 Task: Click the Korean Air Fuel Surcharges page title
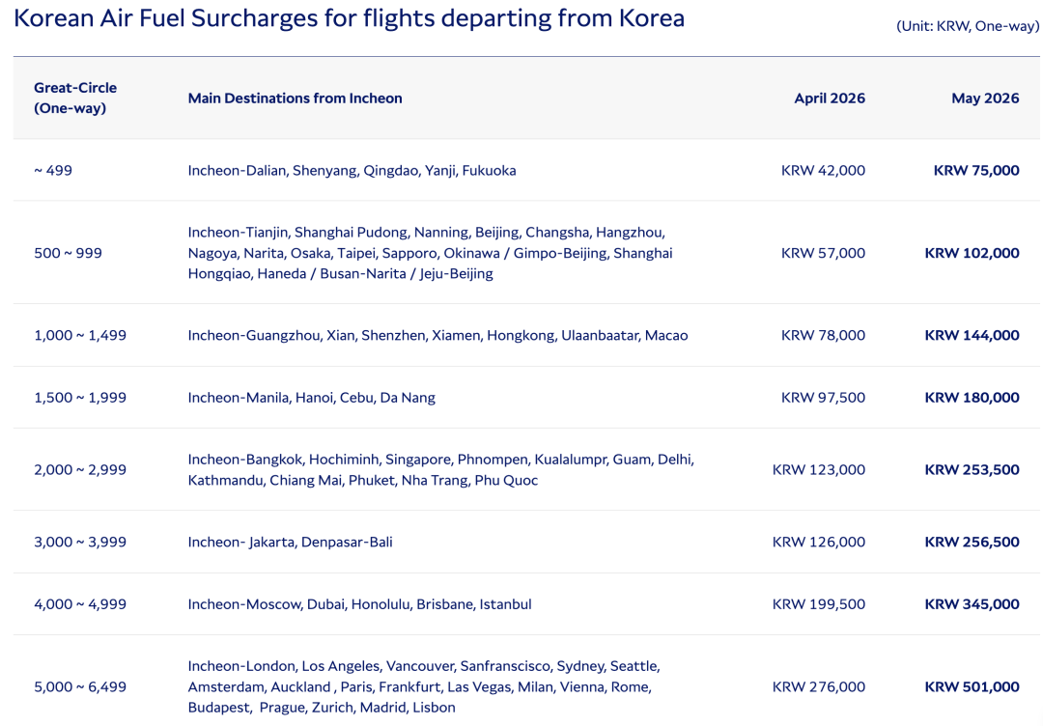coord(349,18)
